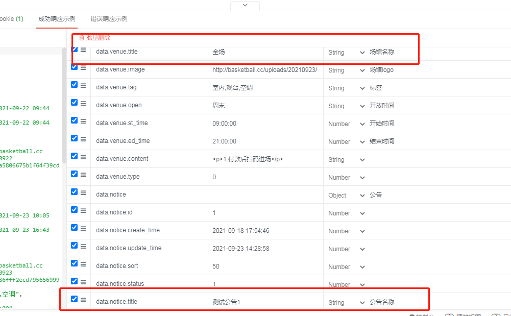This screenshot has height=316, width=511.
Task: Click the drag handle for data.notice row
Action: 83,193
